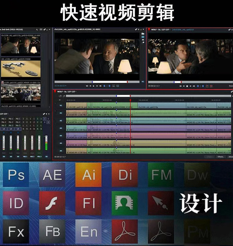Open the source viewer timecode dropdown
The height and width of the screenshot is (246, 233).
coord(60,86)
